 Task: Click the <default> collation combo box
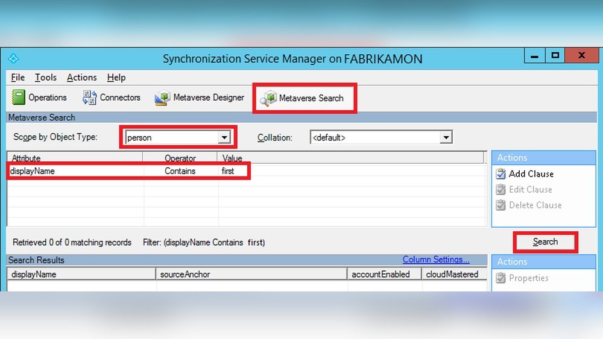click(381, 137)
